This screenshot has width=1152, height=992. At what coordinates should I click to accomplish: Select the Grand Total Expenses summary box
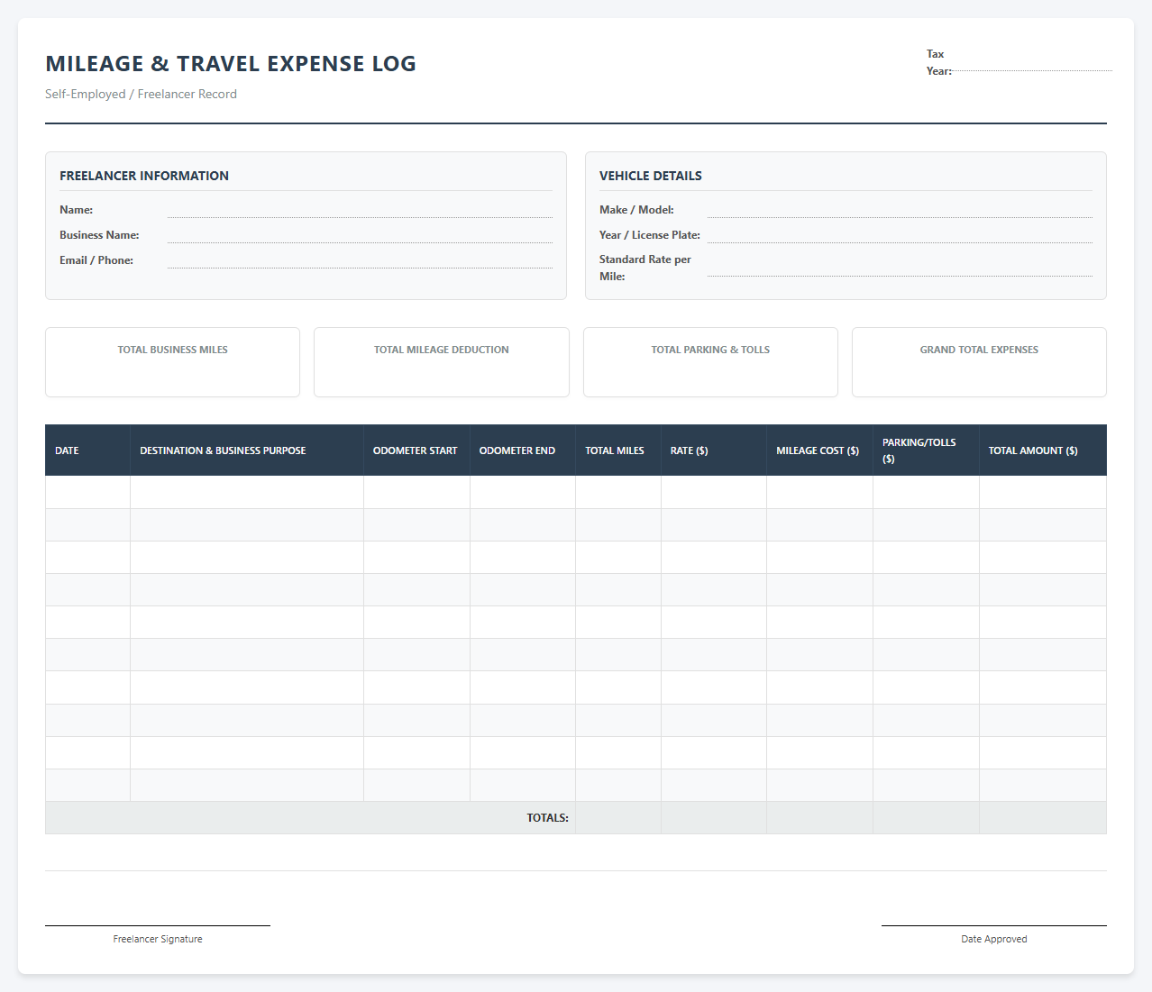click(979, 362)
